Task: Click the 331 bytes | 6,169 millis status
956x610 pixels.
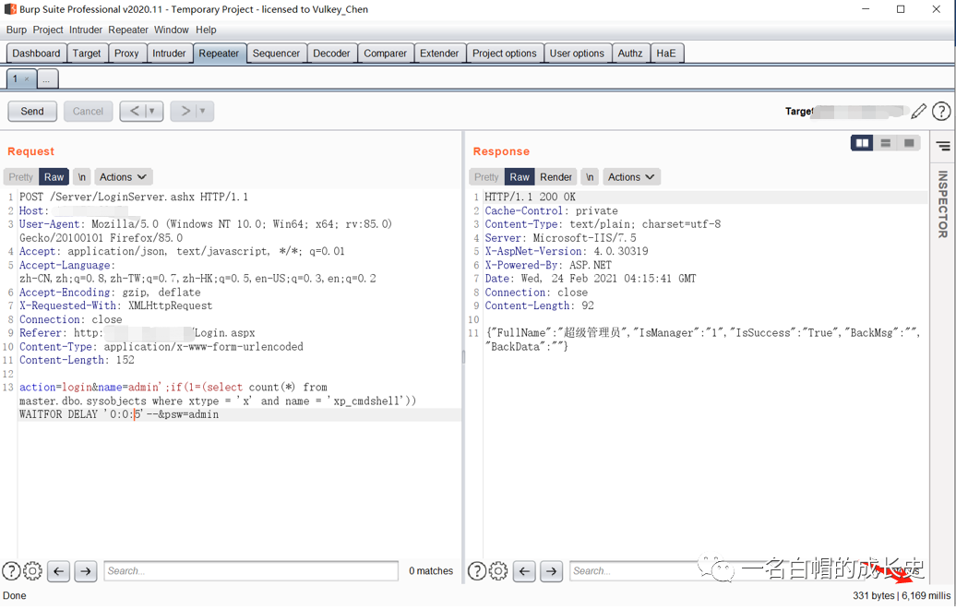Action: click(902, 596)
